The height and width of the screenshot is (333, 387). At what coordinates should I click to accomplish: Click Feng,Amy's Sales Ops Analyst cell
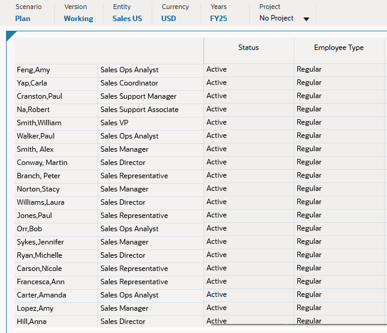(151, 70)
